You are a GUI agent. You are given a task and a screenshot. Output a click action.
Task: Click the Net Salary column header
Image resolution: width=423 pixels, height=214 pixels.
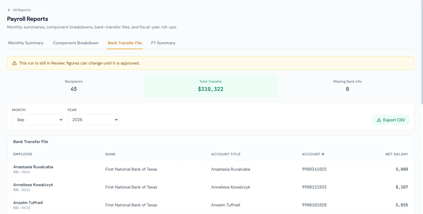(x=397, y=154)
